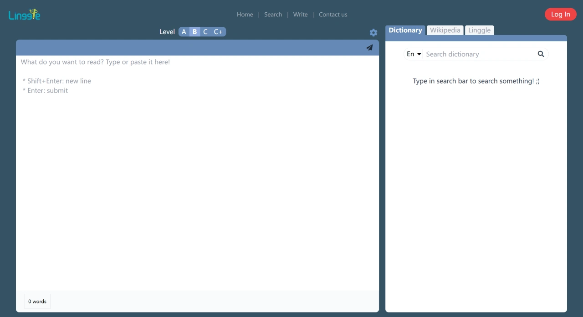Screen dimensions: 583x317
Task: Switch to the Linggle tab
Action: [479, 30]
